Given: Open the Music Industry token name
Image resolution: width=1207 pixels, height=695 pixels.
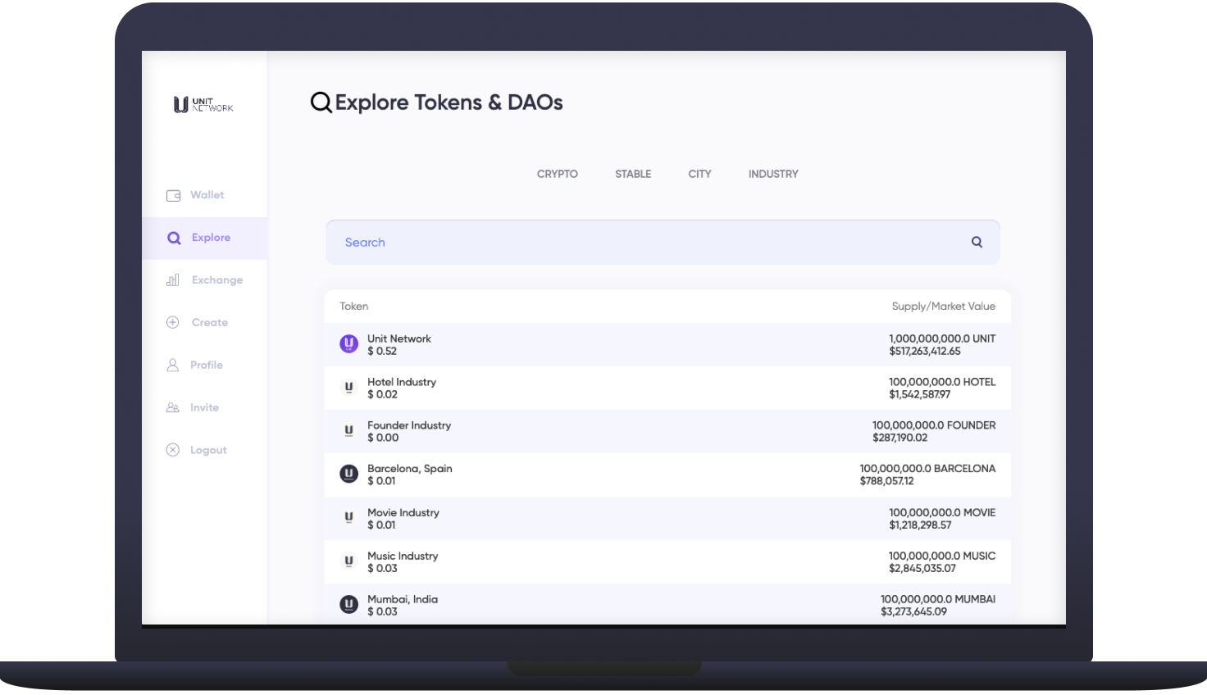Looking at the screenshot, I should (403, 556).
